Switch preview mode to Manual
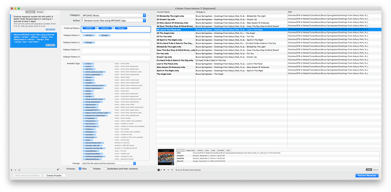Viewport: 391px width, 192px height. click(375, 169)
